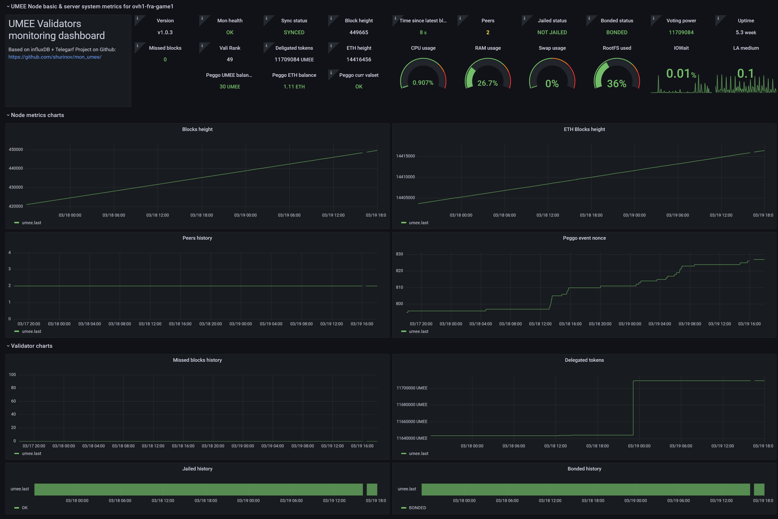Open the shurinov mon_umee GitHub link

[55, 57]
